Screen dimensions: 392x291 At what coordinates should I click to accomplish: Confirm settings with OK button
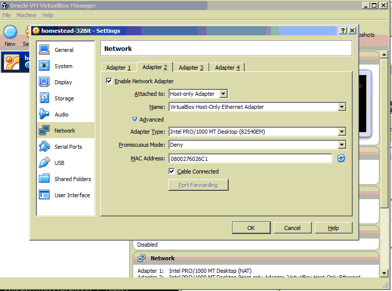251,228
